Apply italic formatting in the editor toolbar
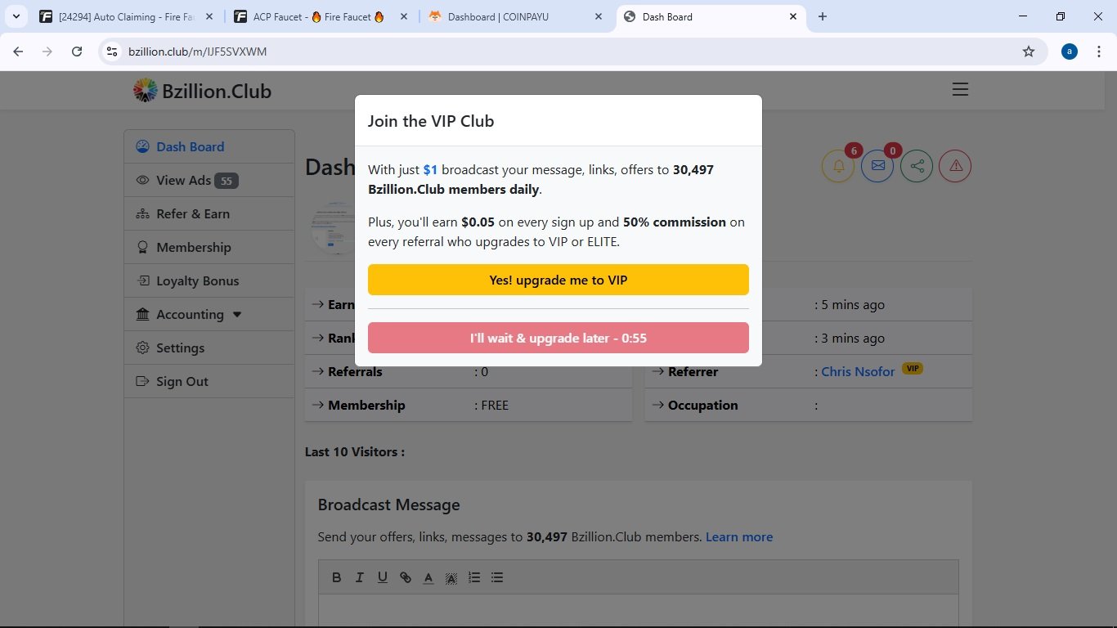 click(359, 577)
